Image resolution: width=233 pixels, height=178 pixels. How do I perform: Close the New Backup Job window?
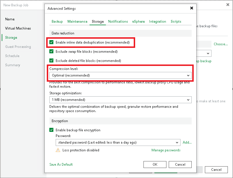click(x=228, y=5)
